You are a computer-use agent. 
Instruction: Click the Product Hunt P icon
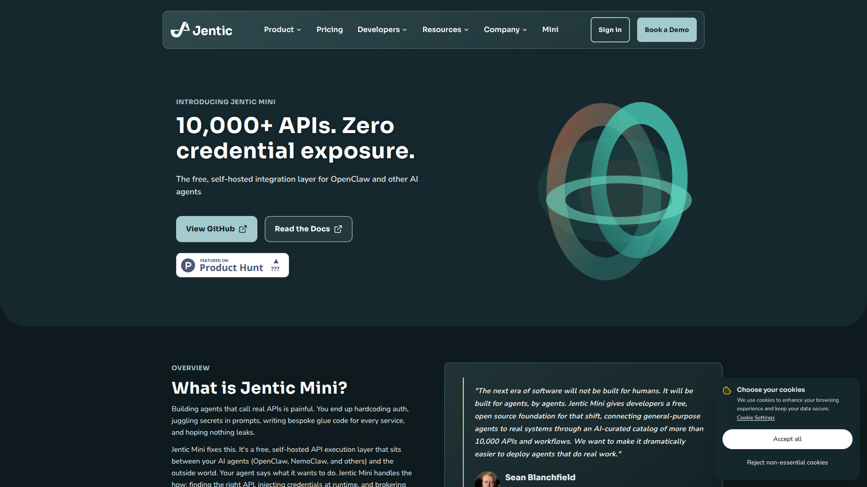[x=188, y=265]
